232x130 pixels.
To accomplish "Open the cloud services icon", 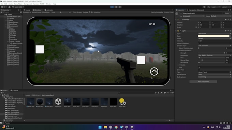I will pos(10,7).
